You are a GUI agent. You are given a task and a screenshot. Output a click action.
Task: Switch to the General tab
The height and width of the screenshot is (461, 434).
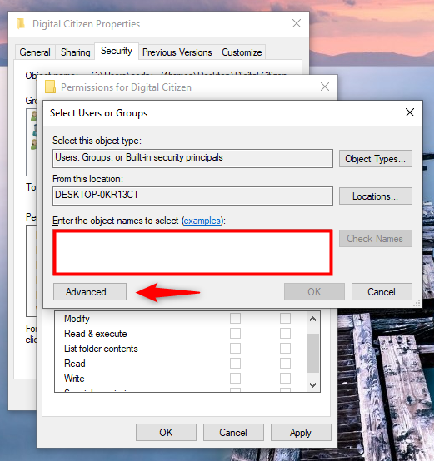(35, 52)
